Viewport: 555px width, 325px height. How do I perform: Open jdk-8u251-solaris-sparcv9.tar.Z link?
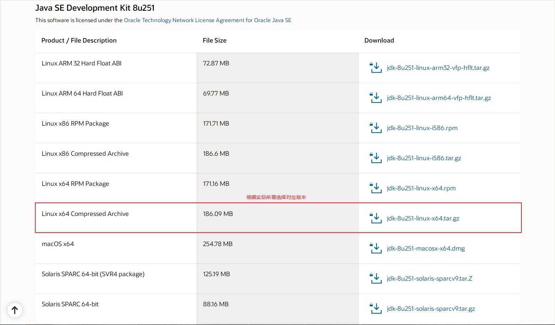coord(429,279)
